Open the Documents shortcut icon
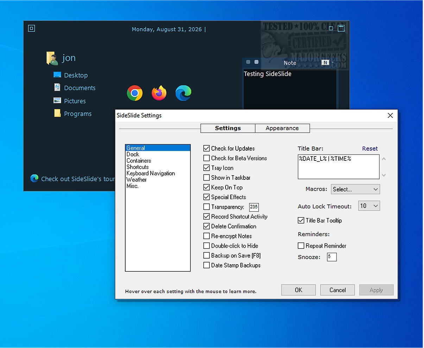The image size is (424, 348). [x=57, y=87]
